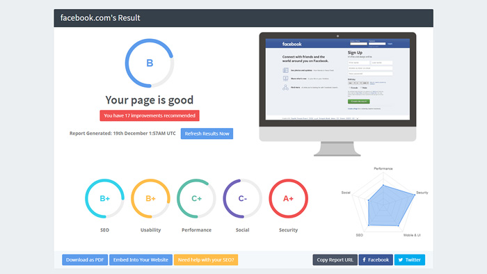The width and height of the screenshot is (487, 274).
Task: Click the Performance label below the C+ circle
Action: [197, 230]
